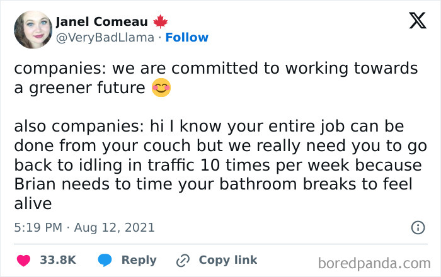Like the tweet with the heart icon
The height and width of the screenshot is (277, 441).
pyautogui.click(x=25, y=260)
